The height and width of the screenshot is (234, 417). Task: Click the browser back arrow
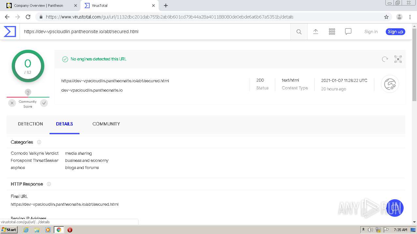pos(7,17)
